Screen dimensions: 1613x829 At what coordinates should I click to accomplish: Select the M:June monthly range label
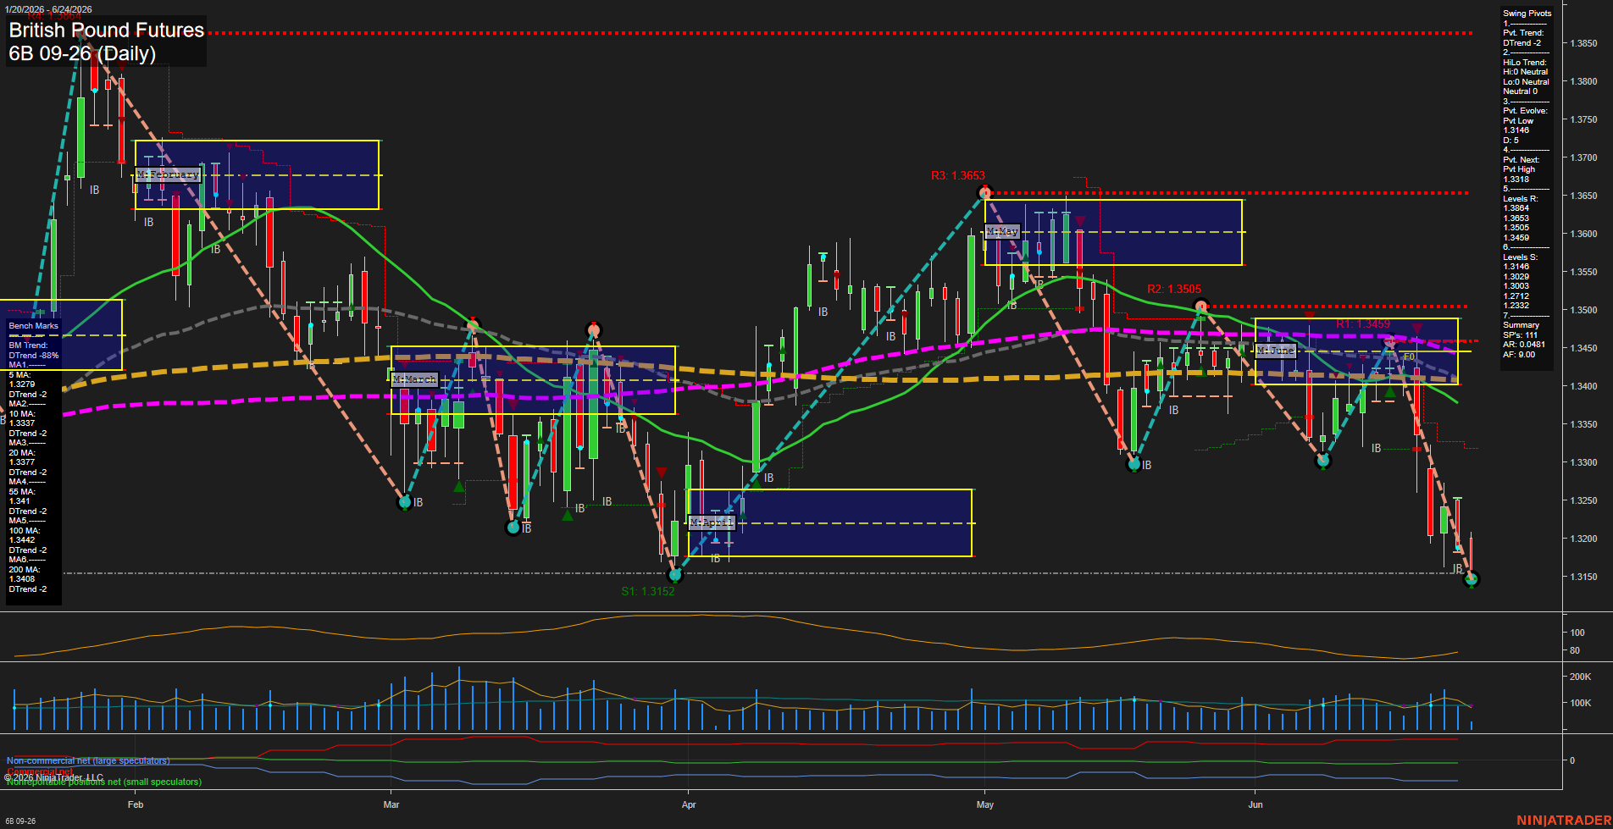[1276, 351]
